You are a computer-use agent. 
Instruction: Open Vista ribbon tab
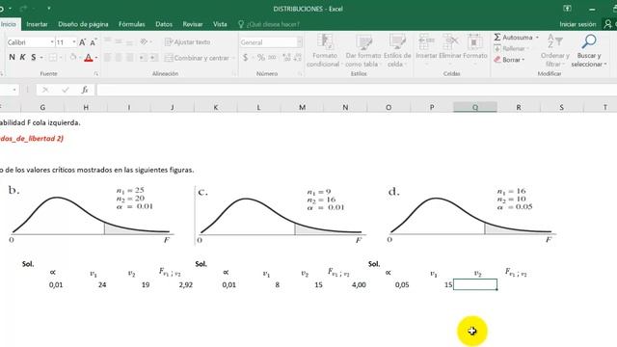click(220, 24)
